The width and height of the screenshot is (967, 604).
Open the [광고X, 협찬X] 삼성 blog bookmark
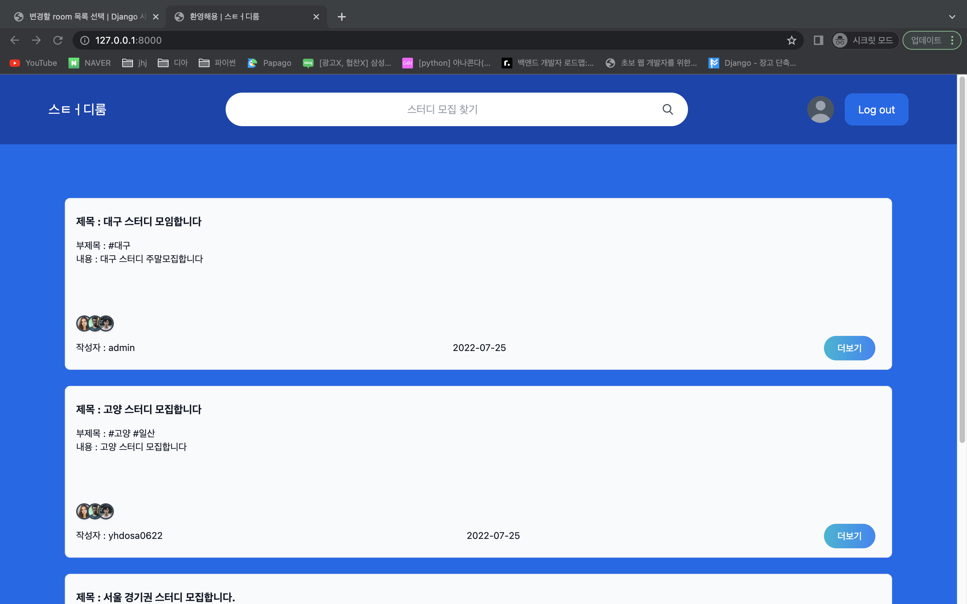pyautogui.click(x=347, y=63)
